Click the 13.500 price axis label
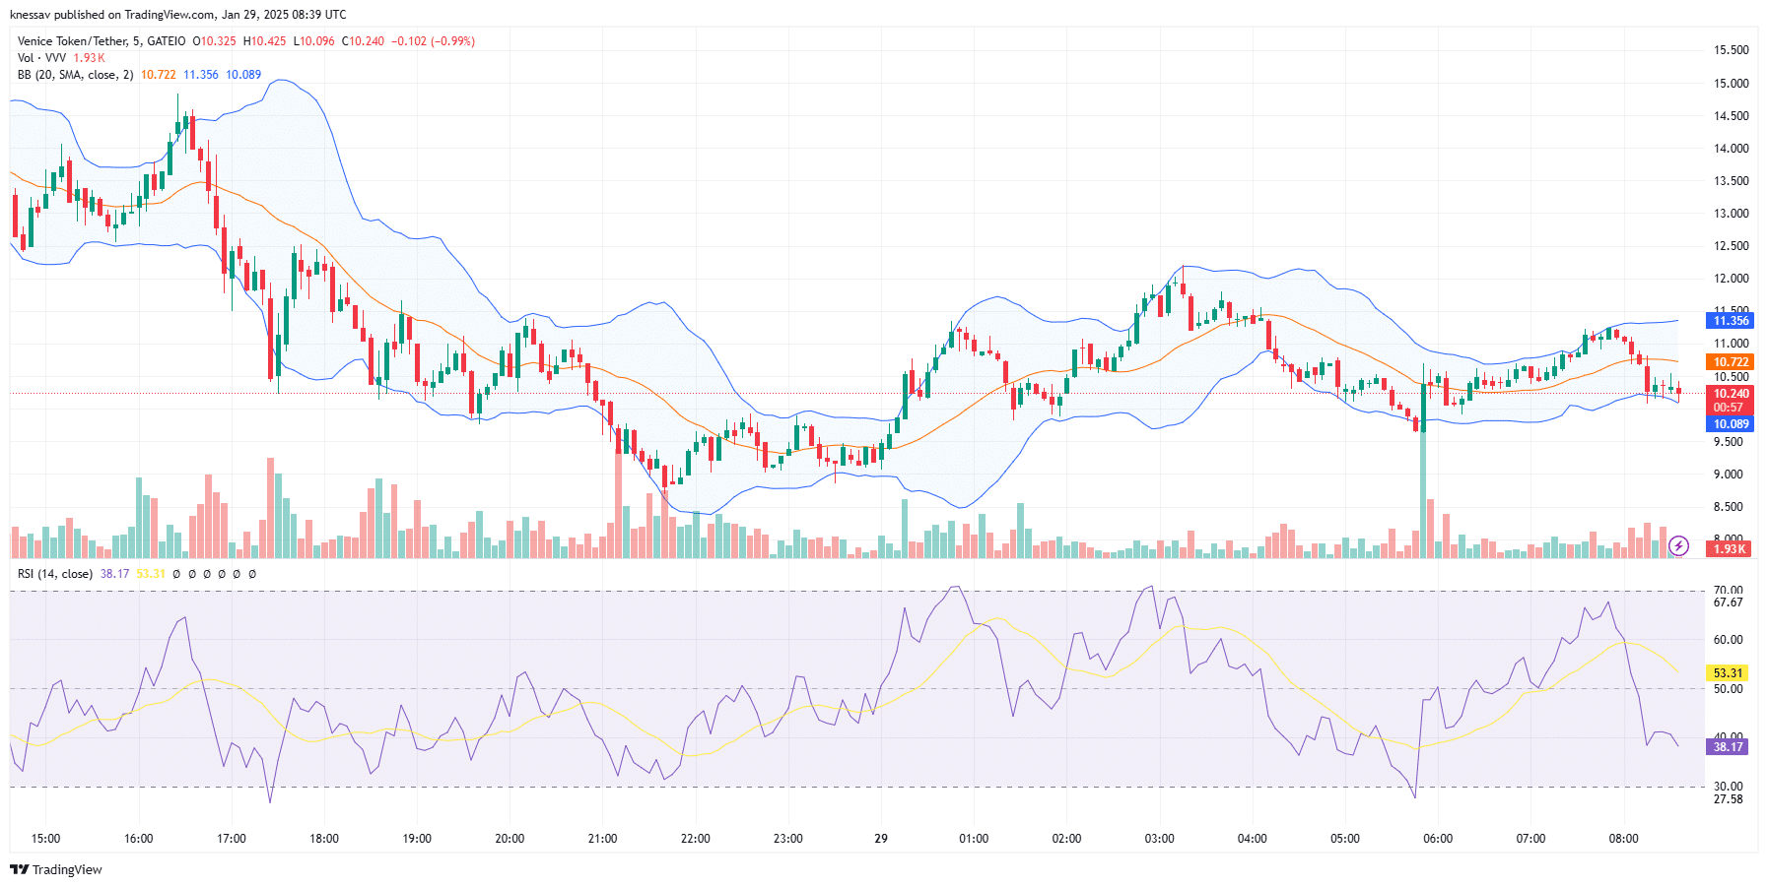The image size is (1768, 887). pos(1731,181)
